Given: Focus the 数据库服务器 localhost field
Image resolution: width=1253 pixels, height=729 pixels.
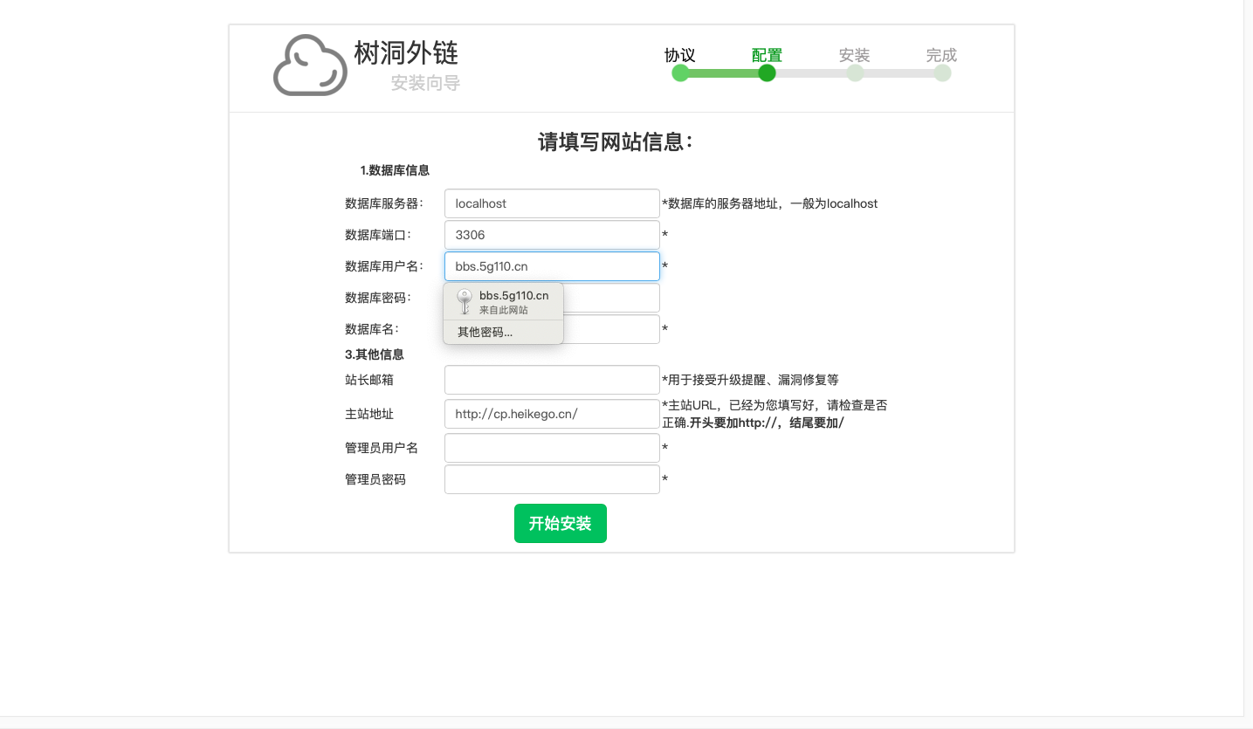Looking at the screenshot, I should [x=552, y=203].
